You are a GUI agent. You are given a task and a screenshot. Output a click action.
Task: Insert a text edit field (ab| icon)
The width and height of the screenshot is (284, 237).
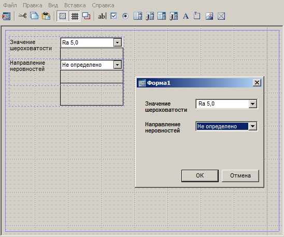coord(102,16)
